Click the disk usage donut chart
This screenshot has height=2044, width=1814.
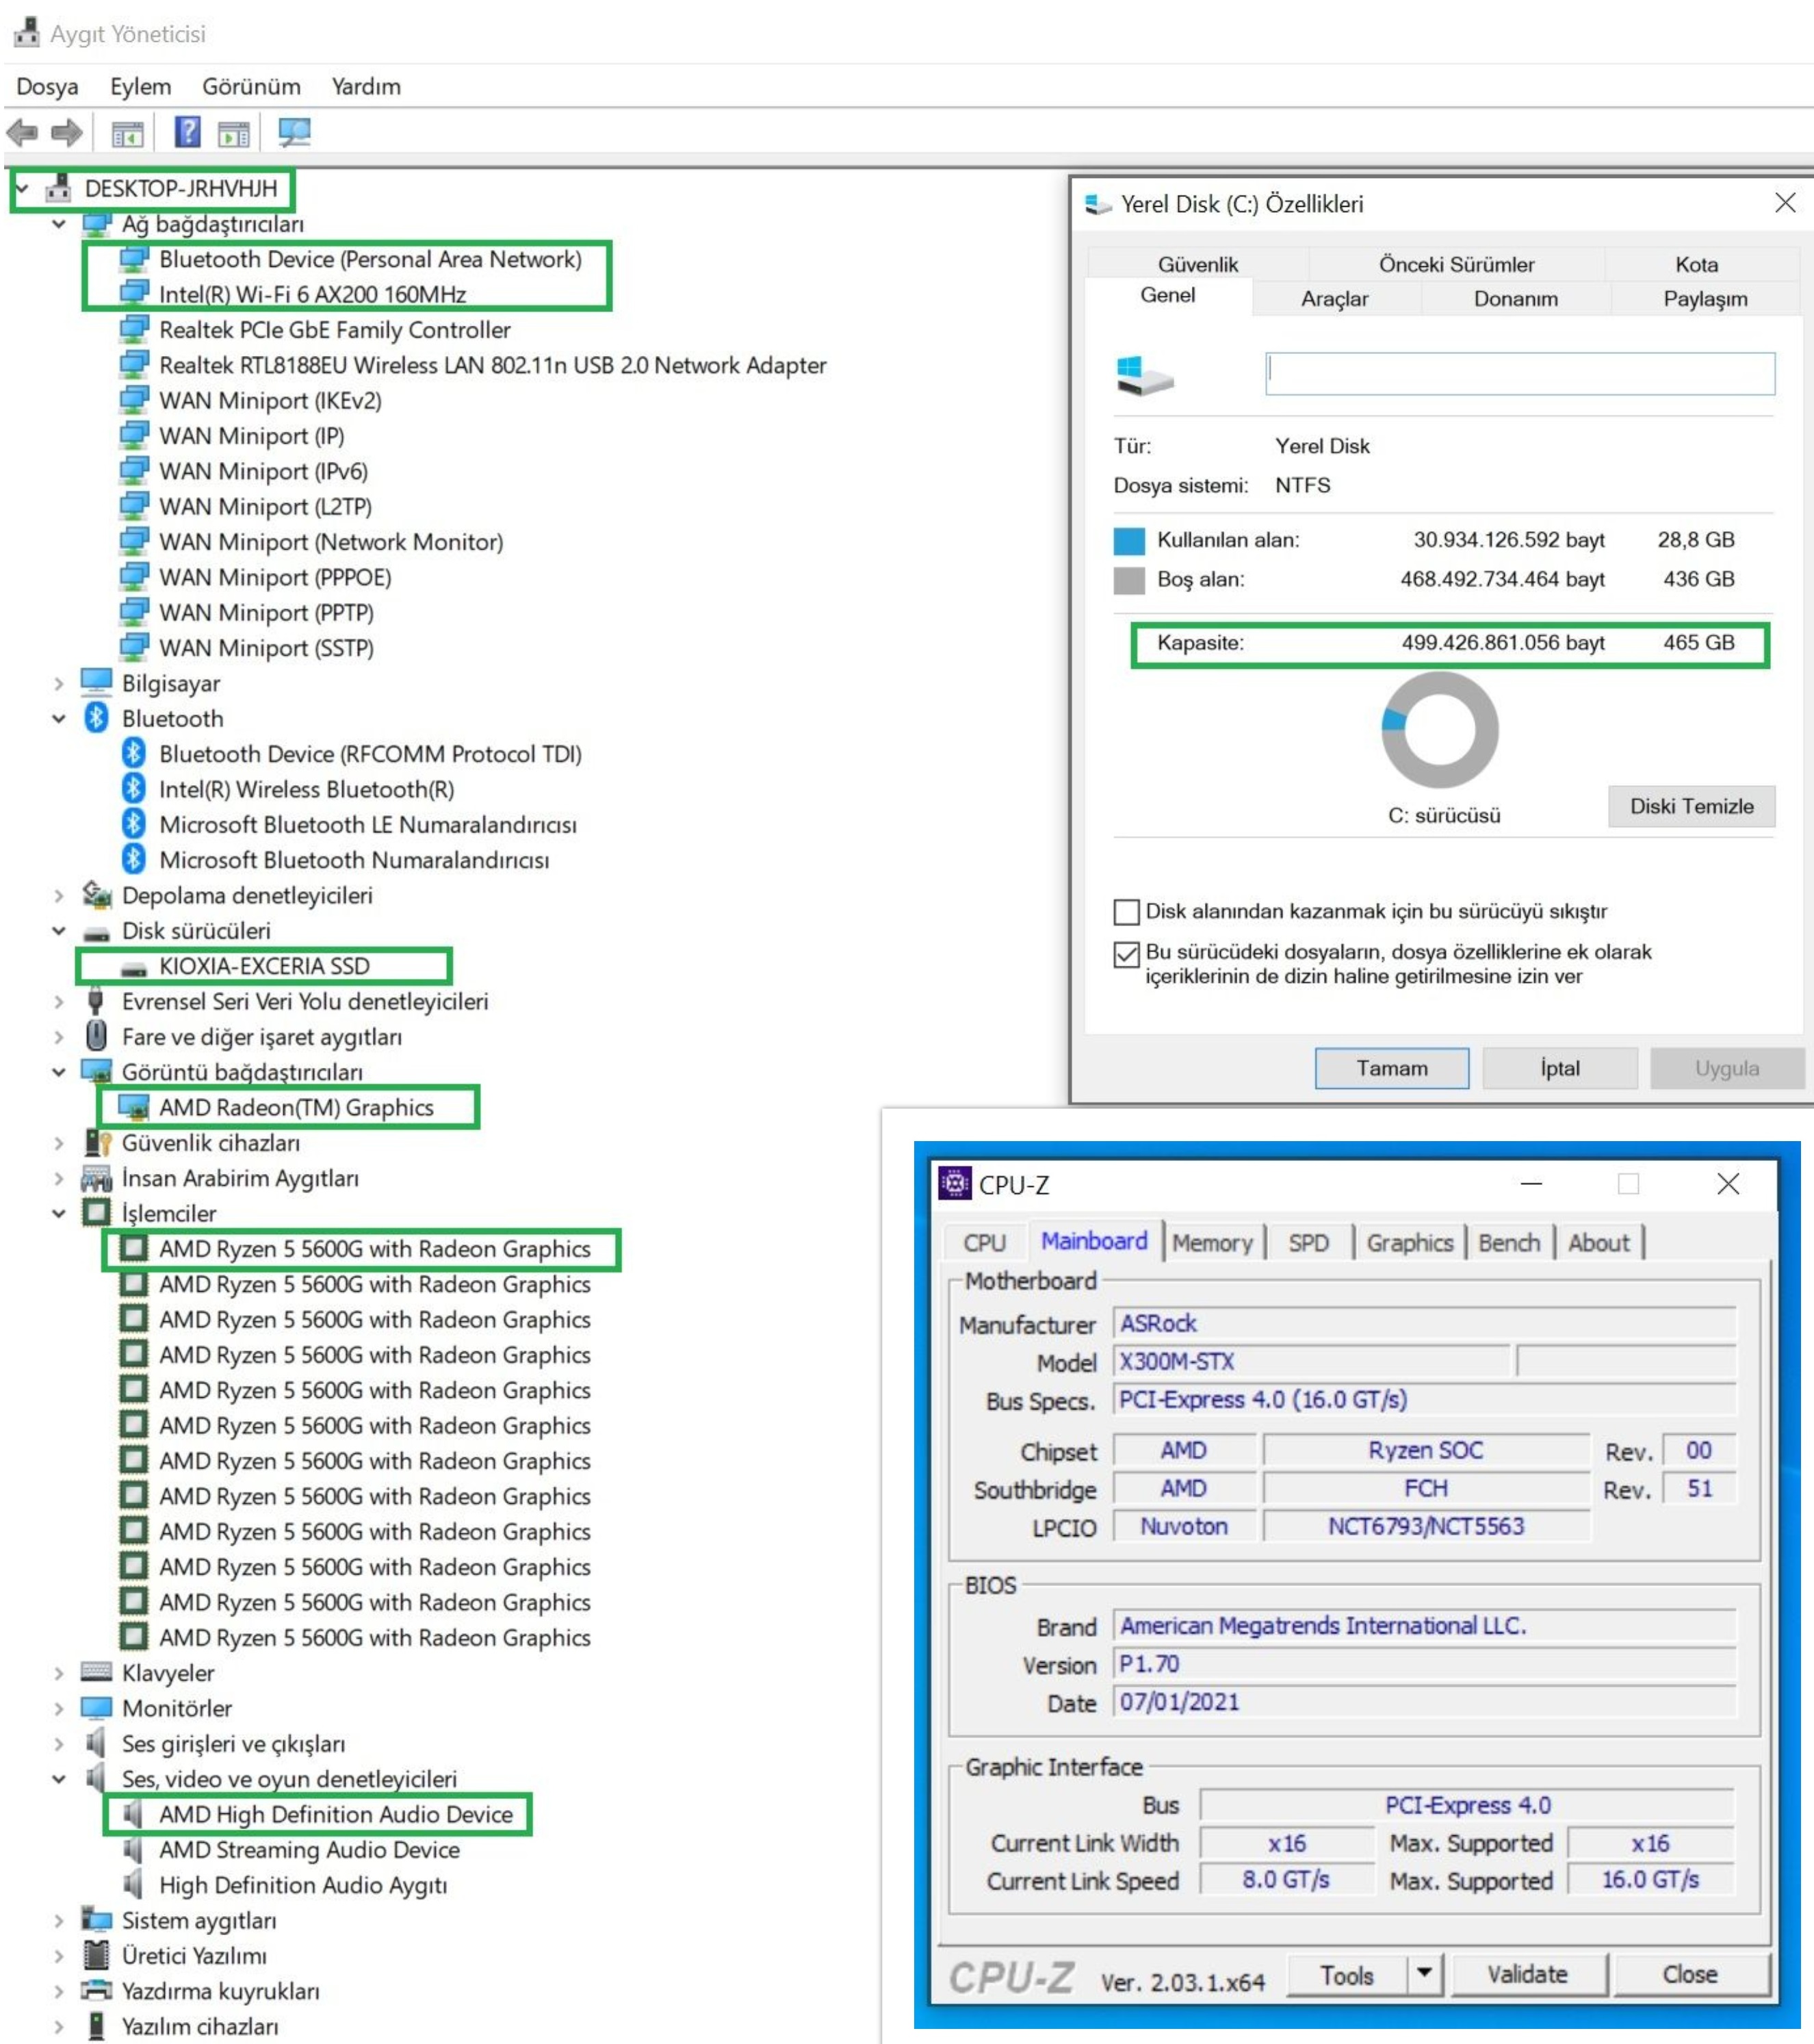click(1439, 729)
